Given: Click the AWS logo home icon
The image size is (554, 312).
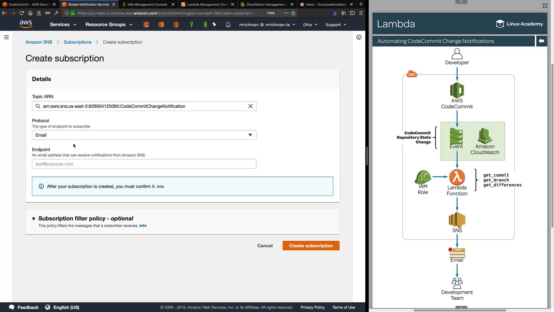Looking at the screenshot, I should tap(26, 24).
